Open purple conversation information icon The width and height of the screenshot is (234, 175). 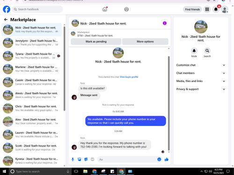point(165,23)
